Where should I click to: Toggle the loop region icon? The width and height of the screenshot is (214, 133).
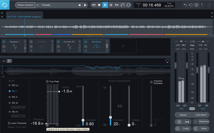123,5
